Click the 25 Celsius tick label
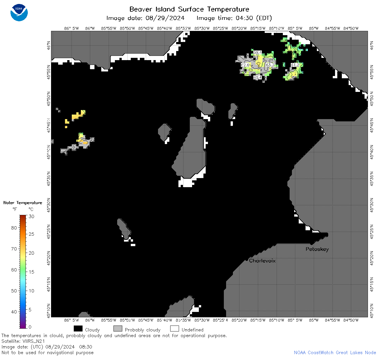 31,234
